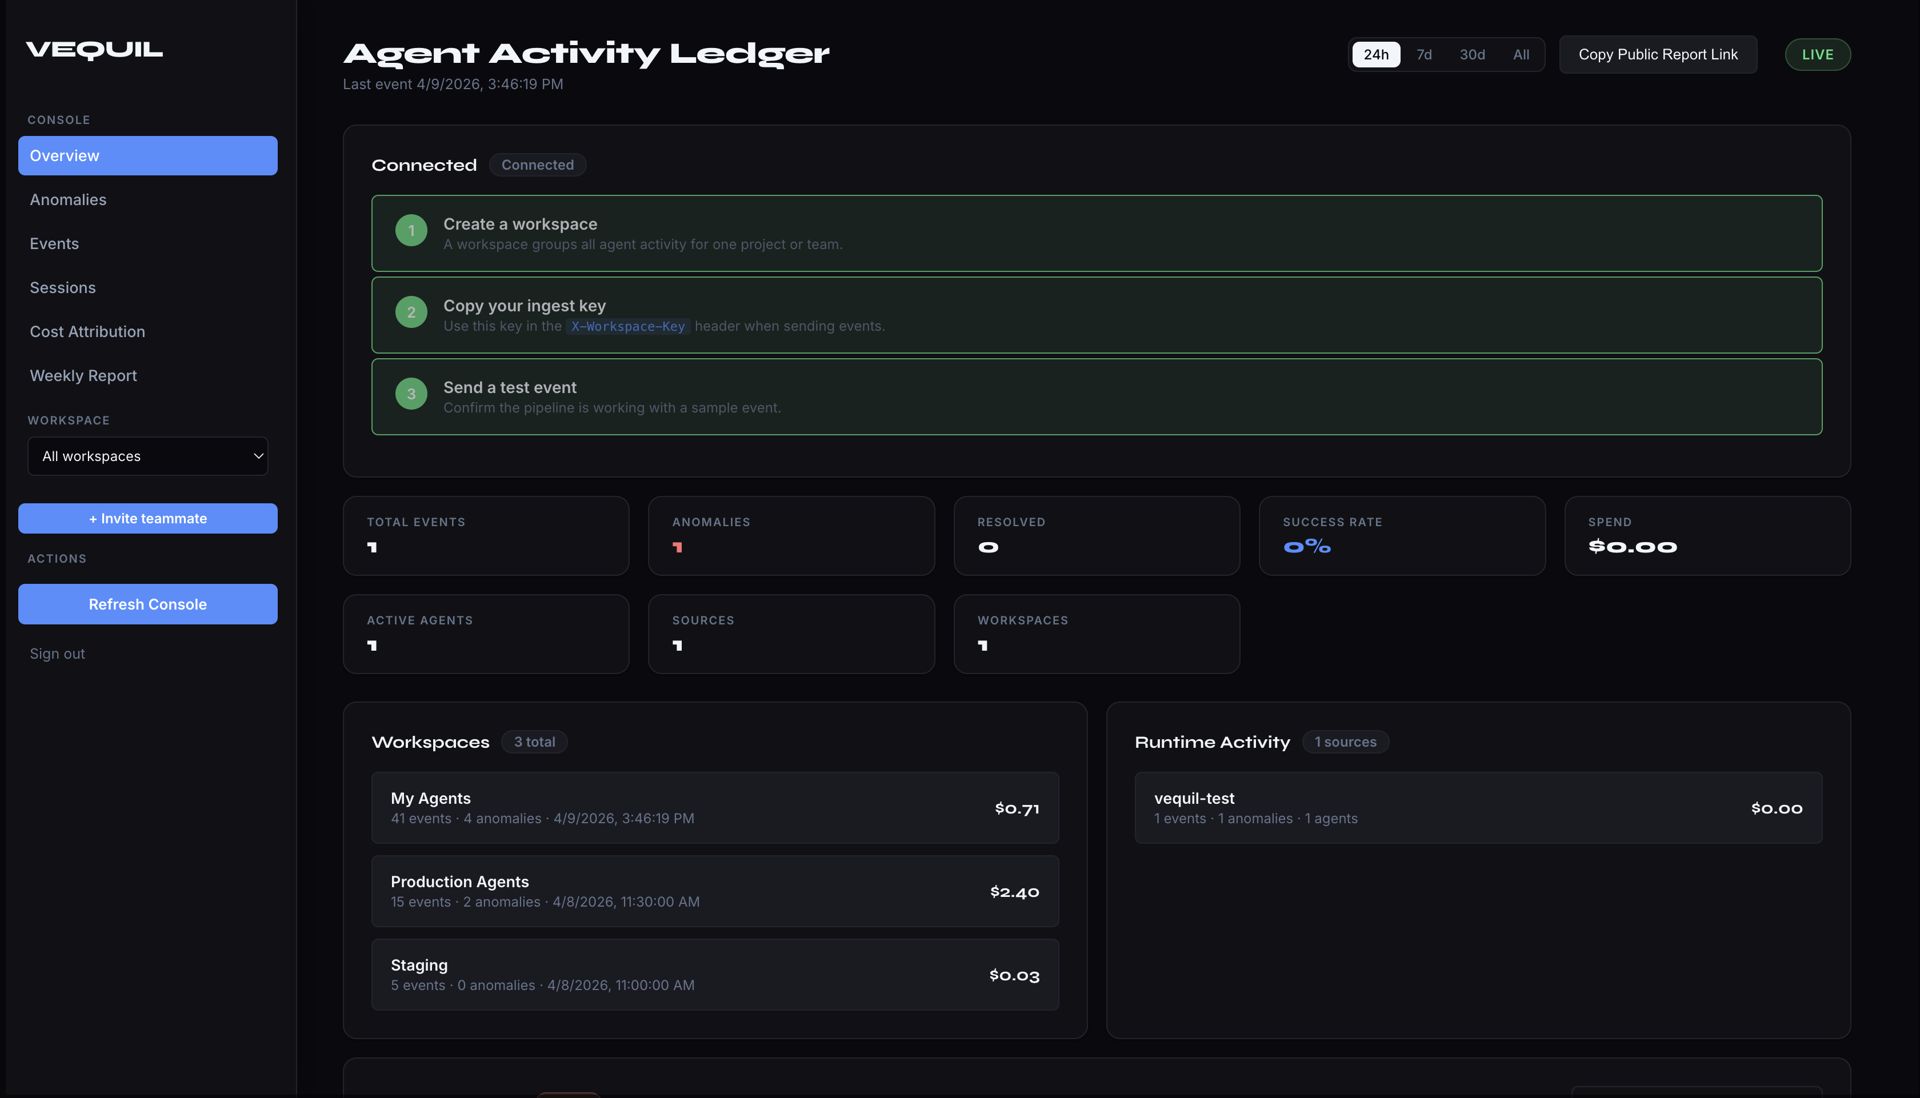Image resolution: width=1920 pixels, height=1098 pixels.
Task: Click the step 1 circle icon
Action: point(411,231)
